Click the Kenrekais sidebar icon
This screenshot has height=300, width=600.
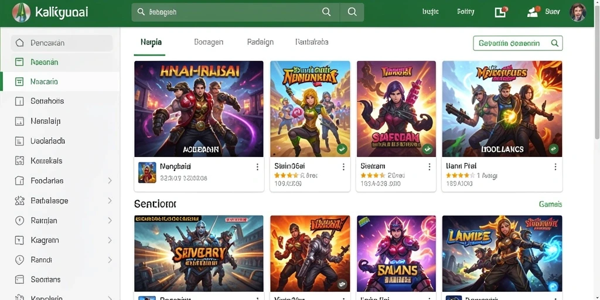pyautogui.click(x=19, y=161)
